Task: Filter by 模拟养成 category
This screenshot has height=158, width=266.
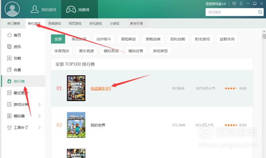Action: pos(111,51)
